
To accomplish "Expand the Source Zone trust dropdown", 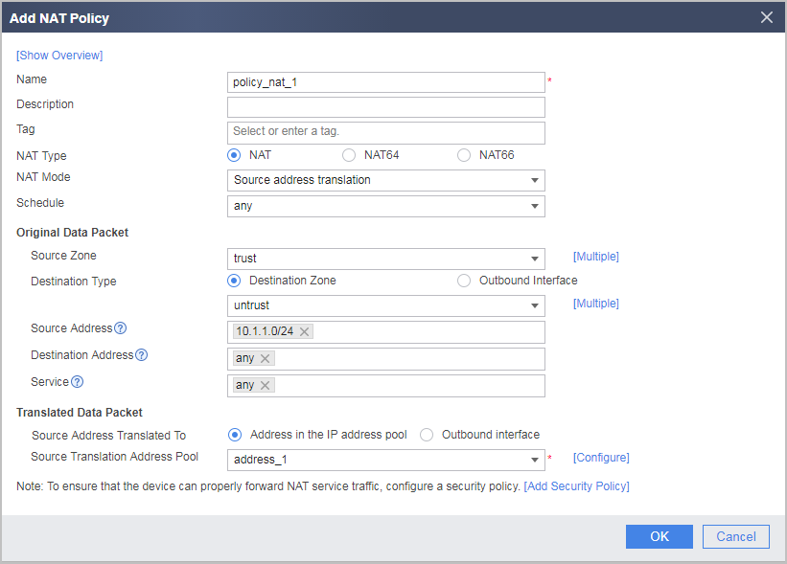I will point(386,259).
